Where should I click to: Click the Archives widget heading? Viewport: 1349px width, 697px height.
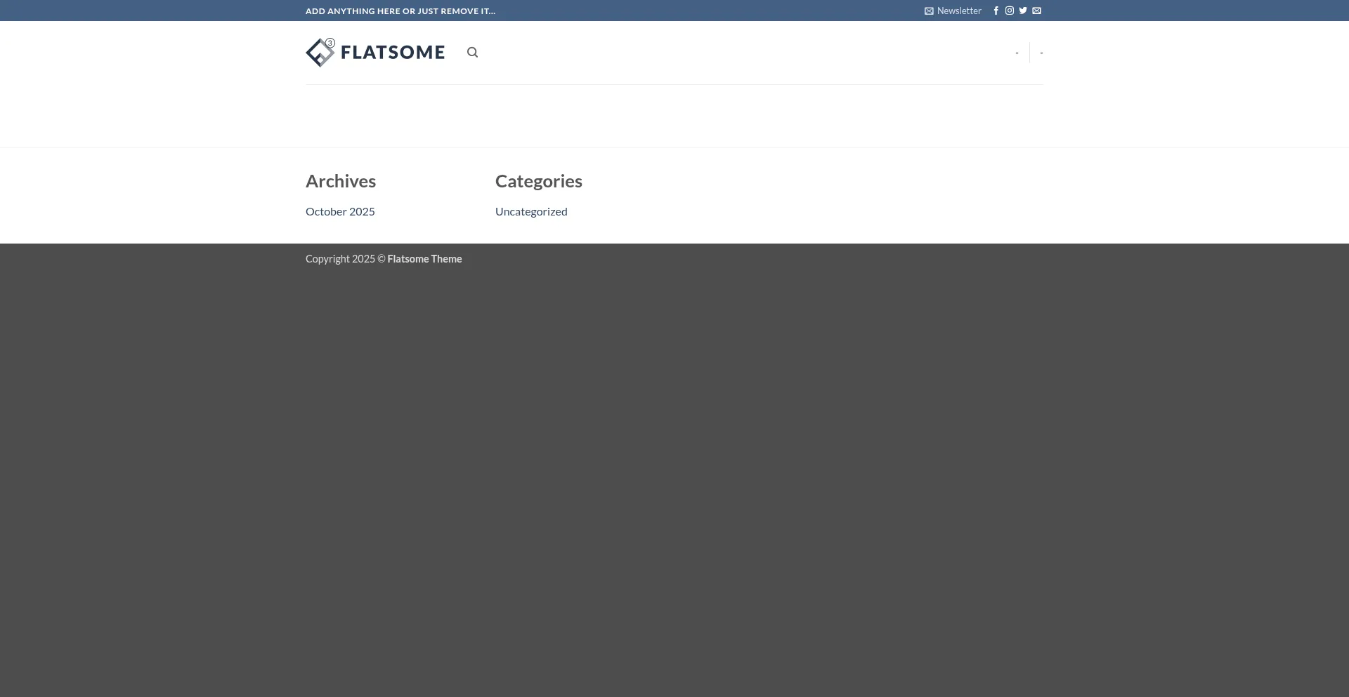tap(341, 181)
